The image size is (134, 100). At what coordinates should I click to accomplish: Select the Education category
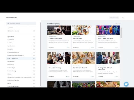tap(21, 49)
